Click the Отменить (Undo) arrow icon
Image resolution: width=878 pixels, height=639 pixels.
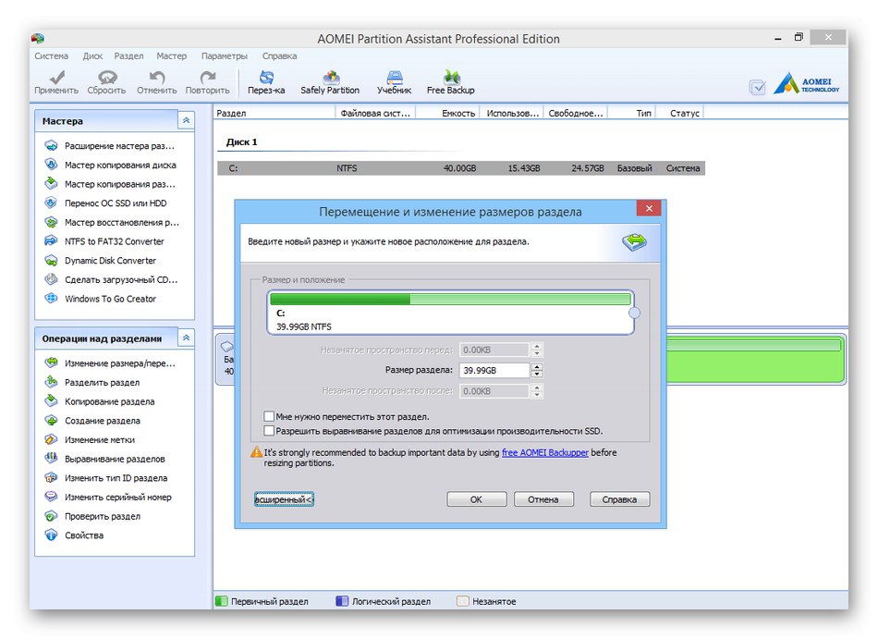coord(157,77)
